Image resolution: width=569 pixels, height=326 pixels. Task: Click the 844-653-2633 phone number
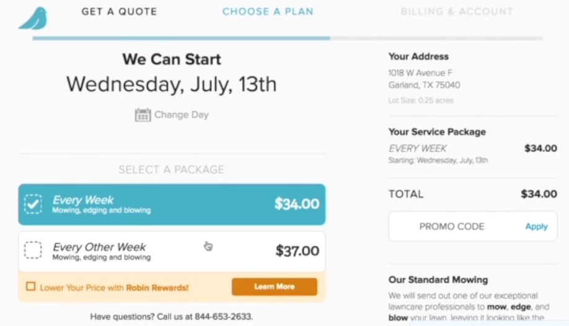coord(223,317)
